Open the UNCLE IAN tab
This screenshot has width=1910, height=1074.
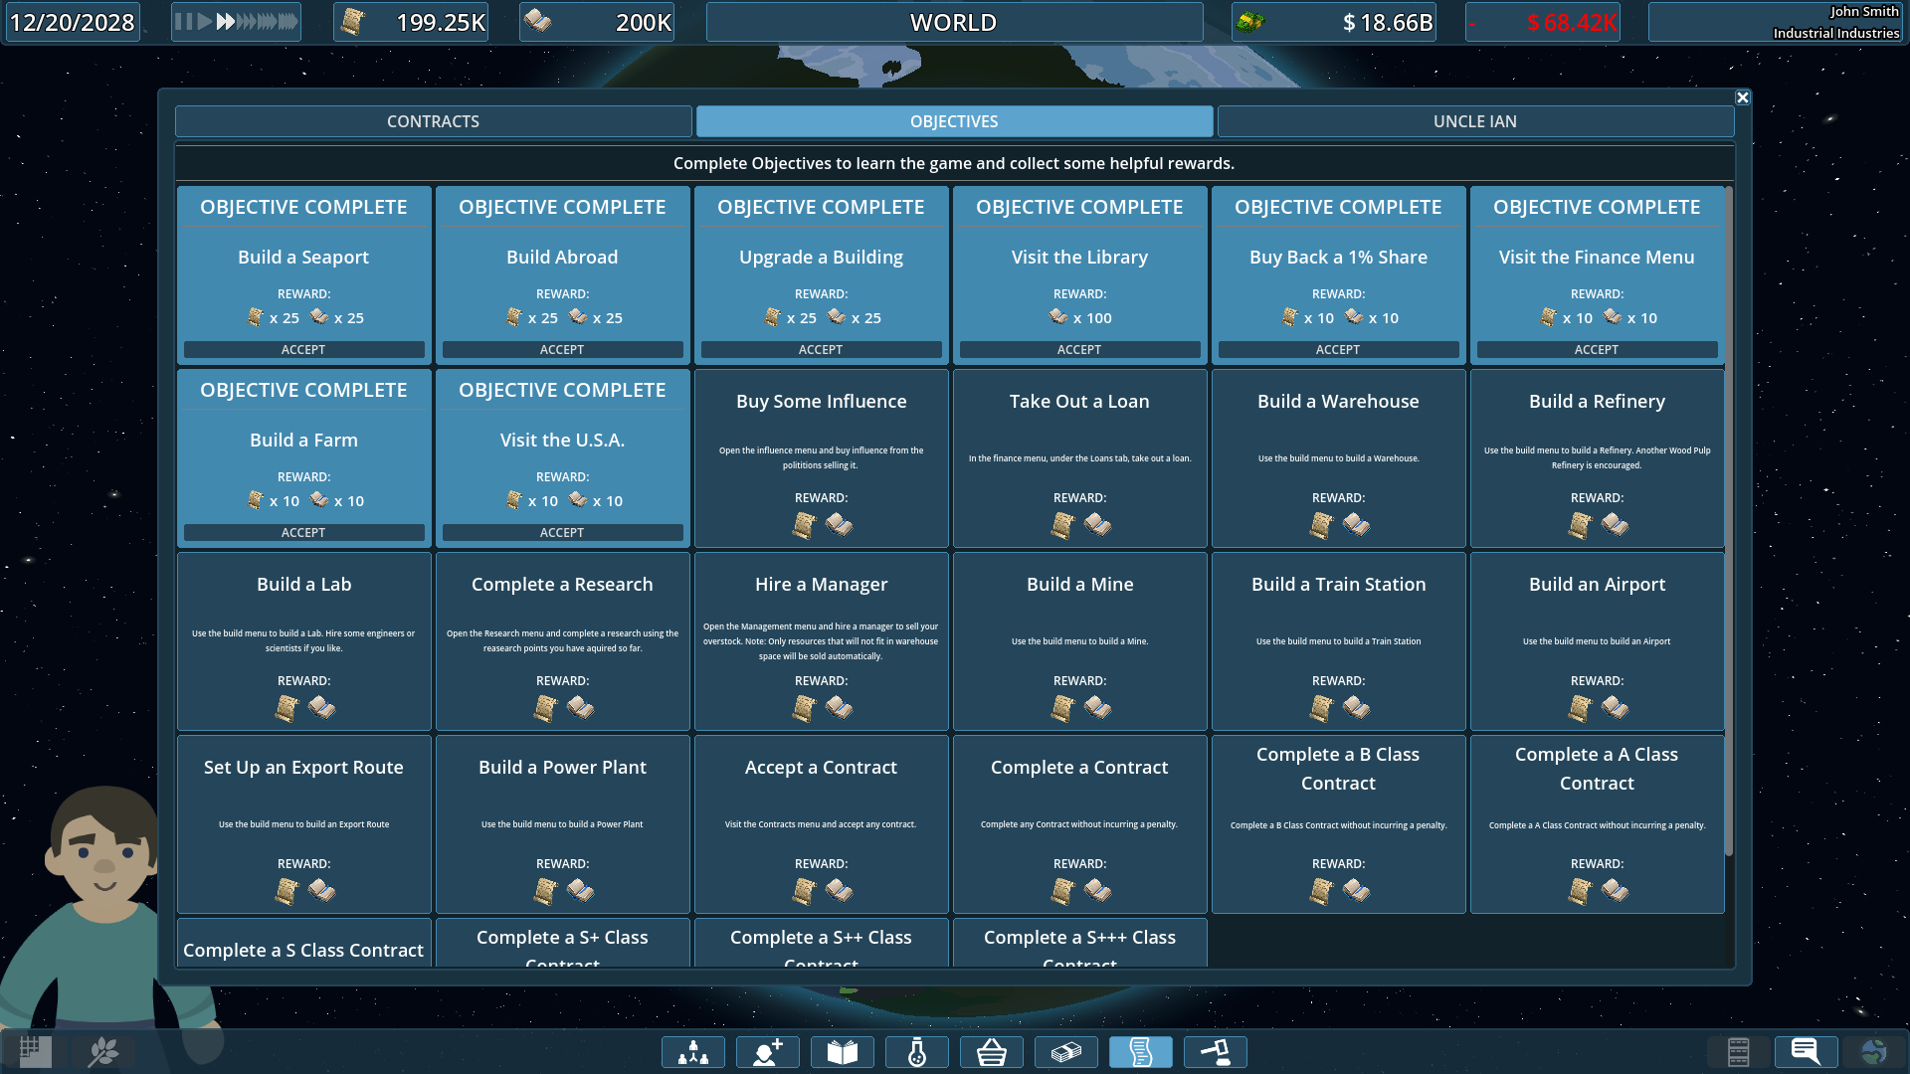pos(1475,121)
